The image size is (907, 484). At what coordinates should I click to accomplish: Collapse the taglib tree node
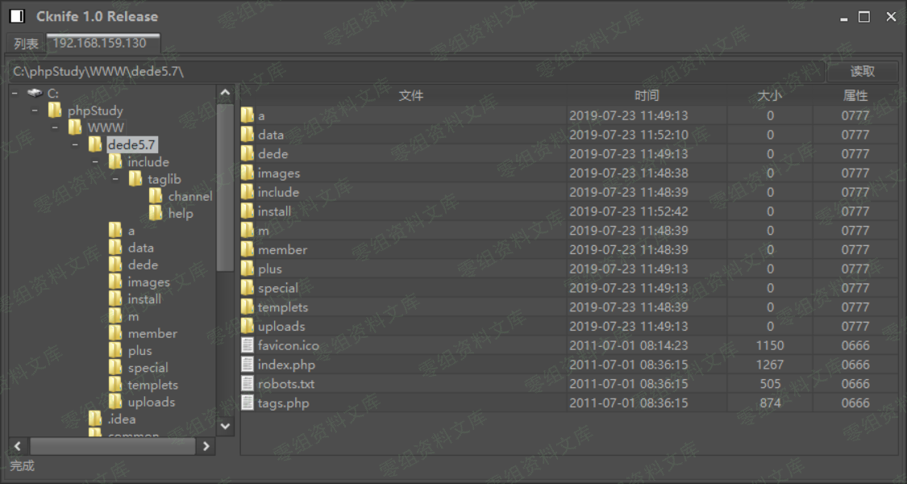tap(115, 179)
